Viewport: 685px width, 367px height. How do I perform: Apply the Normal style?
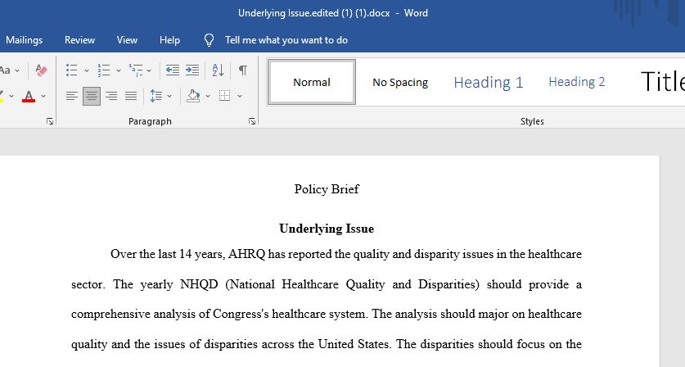pos(312,82)
